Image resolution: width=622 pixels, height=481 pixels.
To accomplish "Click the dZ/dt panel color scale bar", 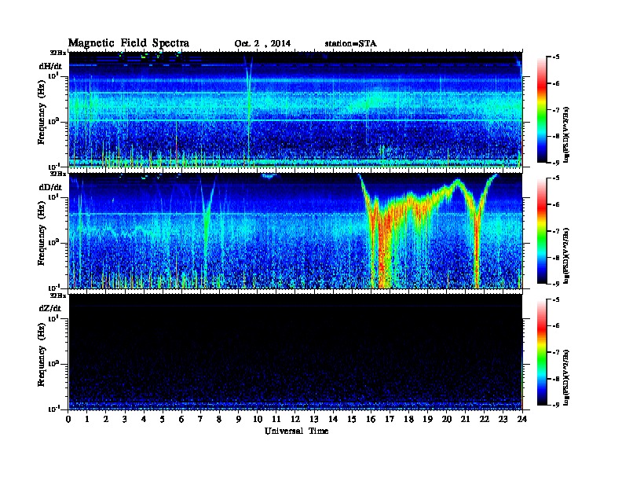I will pyautogui.click(x=542, y=352).
